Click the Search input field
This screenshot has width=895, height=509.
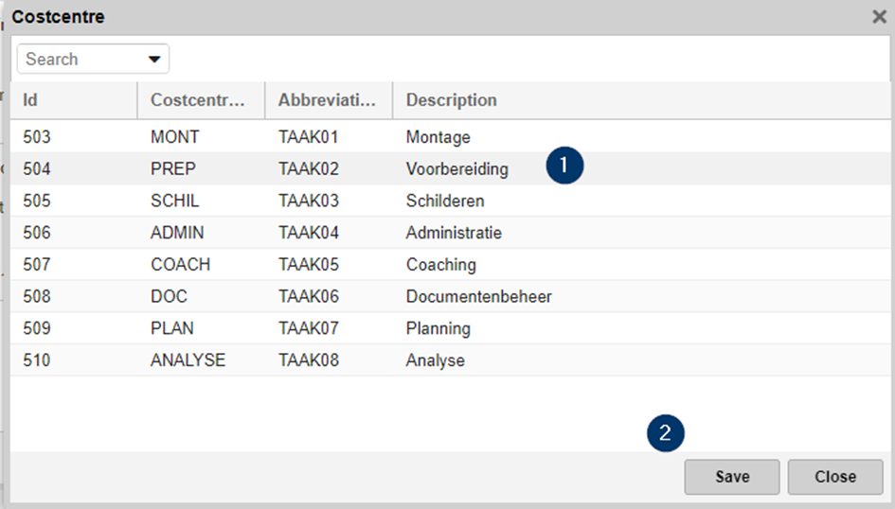(x=81, y=59)
